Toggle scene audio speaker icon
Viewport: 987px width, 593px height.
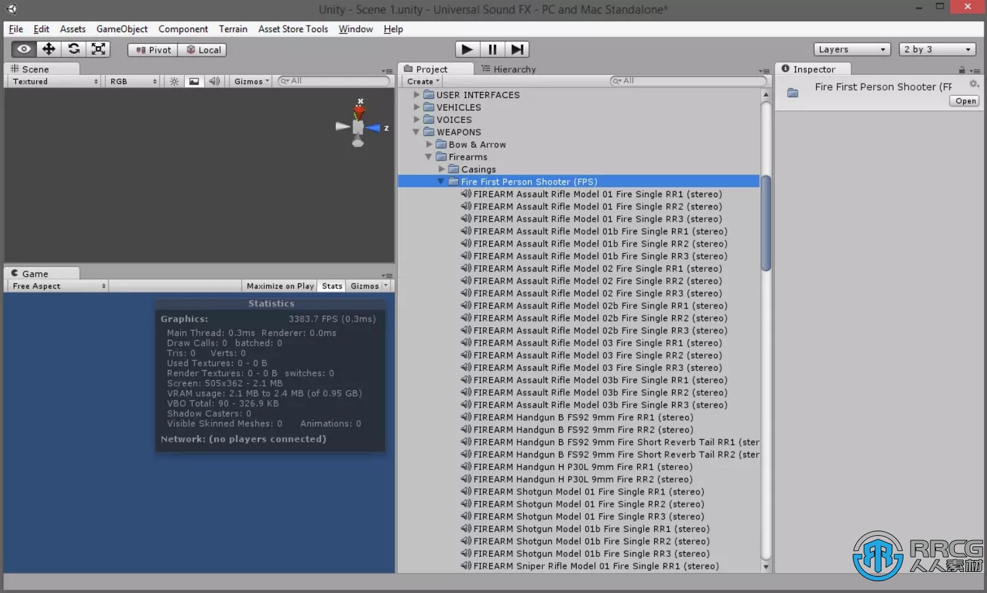point(214,82)
